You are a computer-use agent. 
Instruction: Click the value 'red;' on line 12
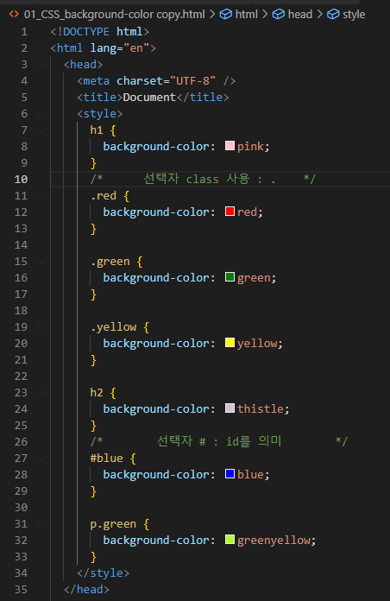[x=250, y=212]
